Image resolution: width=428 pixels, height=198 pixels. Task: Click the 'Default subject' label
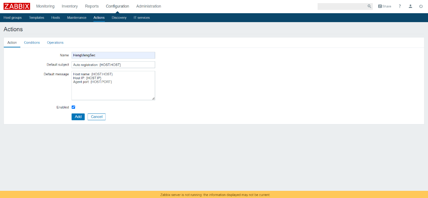coord(58,65)
